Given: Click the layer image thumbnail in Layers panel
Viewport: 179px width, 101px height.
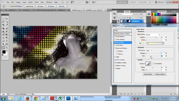Looking at the screenshot, I should (123, 21).
